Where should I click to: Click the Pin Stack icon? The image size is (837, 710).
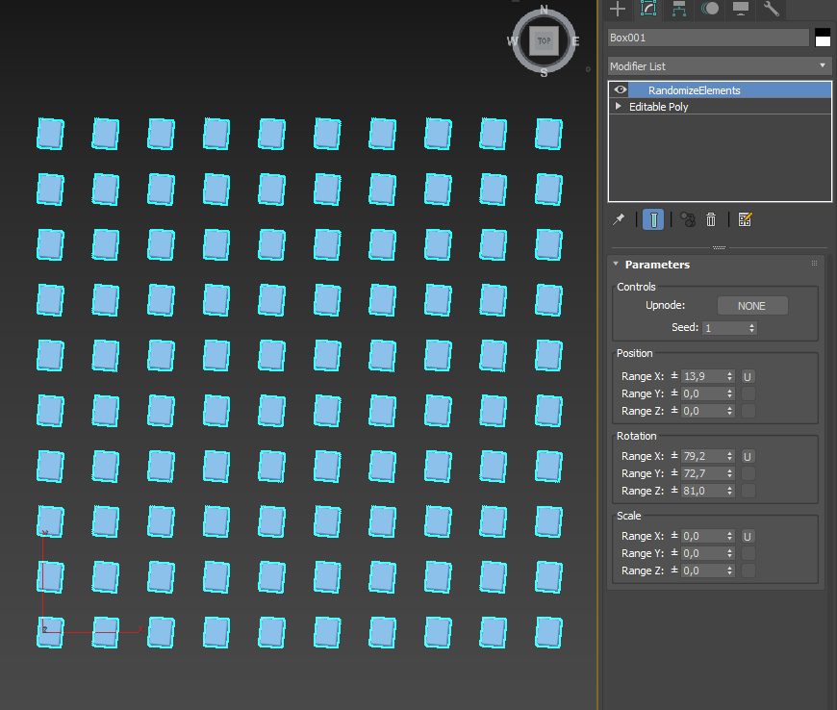(619, 219)
